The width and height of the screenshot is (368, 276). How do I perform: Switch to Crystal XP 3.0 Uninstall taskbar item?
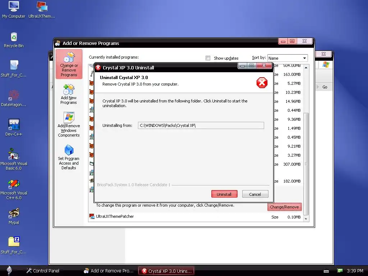coord(166,271)
